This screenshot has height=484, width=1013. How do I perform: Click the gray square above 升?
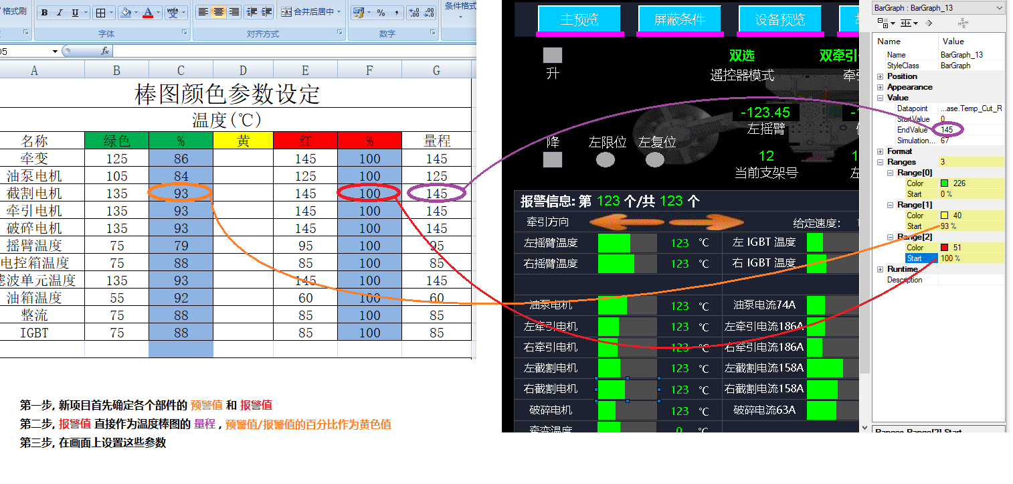[552, 55]
